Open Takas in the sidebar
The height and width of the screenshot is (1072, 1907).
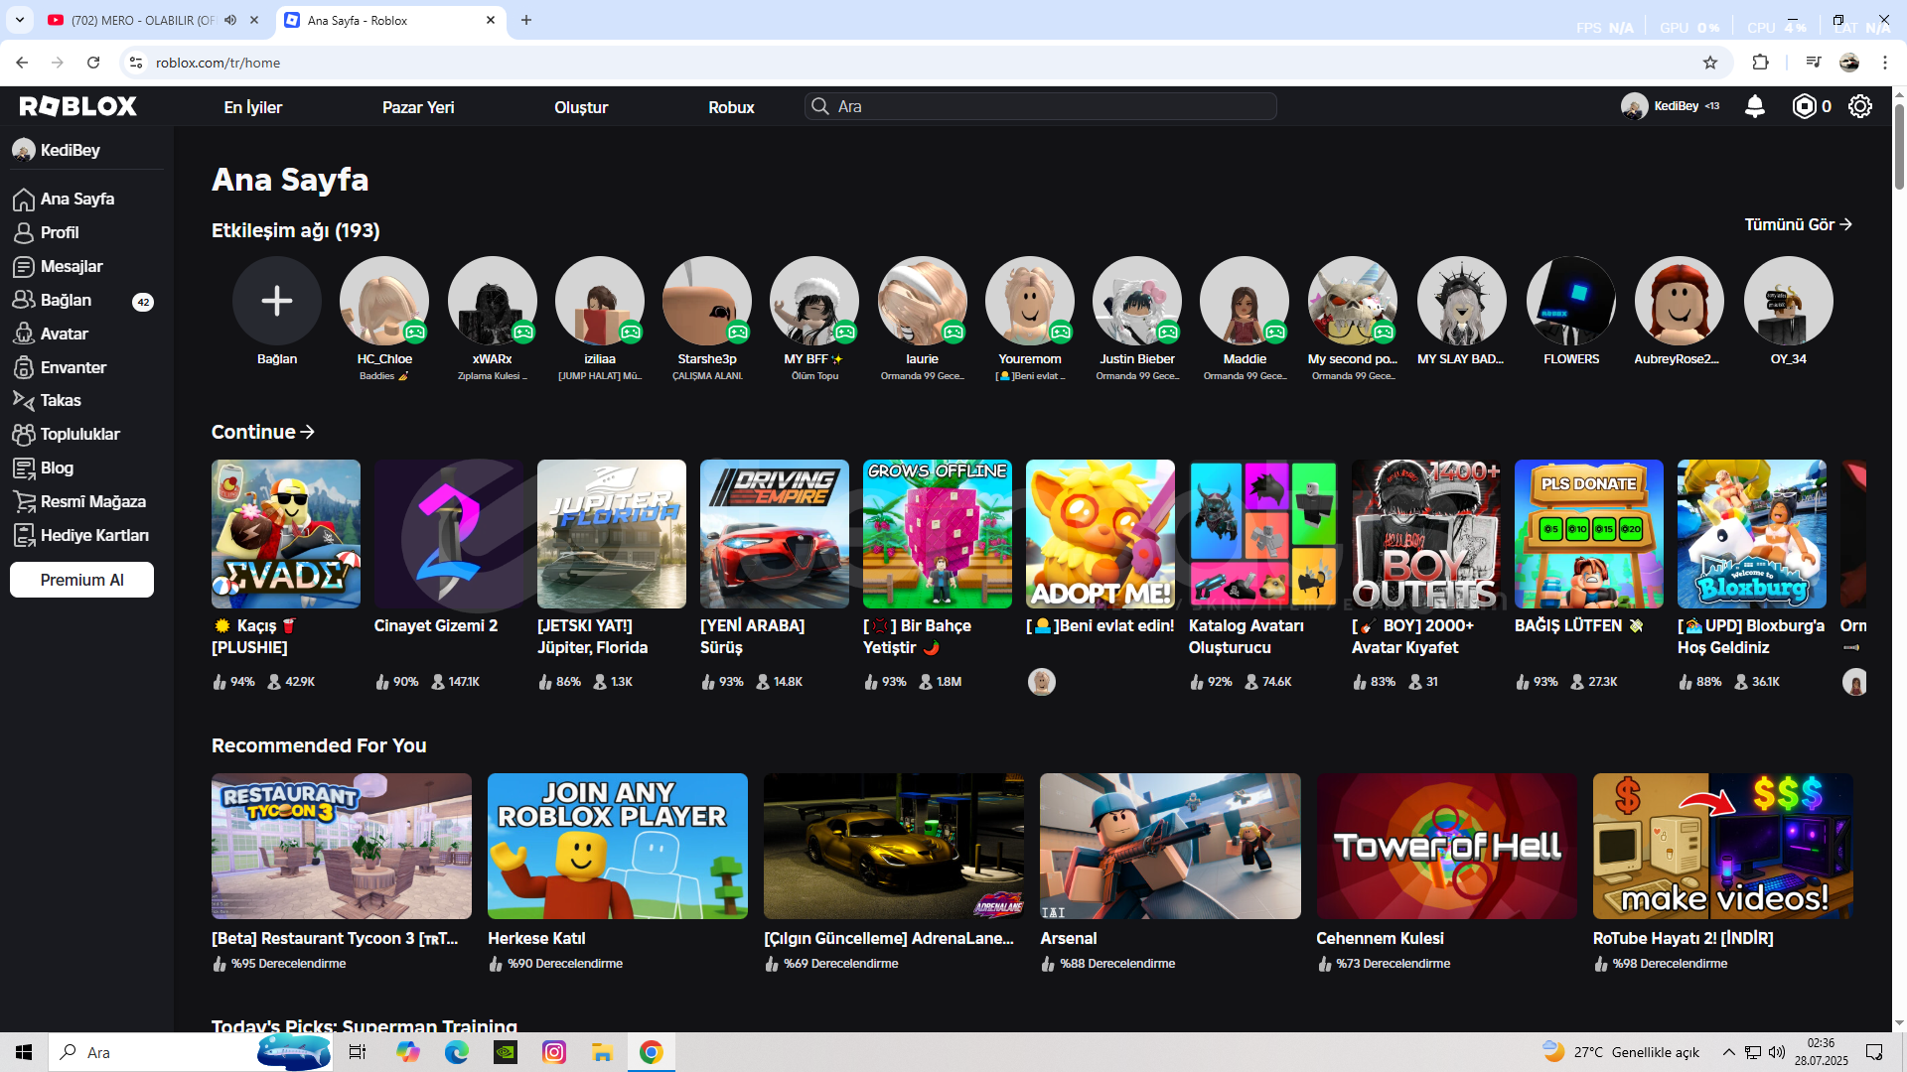(x=61, y=400)
